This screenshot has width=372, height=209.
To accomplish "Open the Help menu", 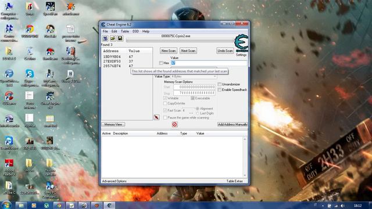I will pyautogui.click(x=146, y=31).
